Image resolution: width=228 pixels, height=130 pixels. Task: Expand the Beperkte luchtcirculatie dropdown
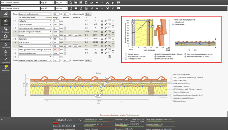[35, 14]
